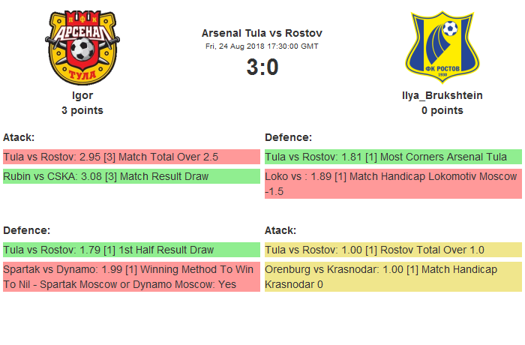Click the Rostov Total Over 1.0 bet row
Image resolution: width=525 pixels, height=345 pixels.
click(392, 250)
